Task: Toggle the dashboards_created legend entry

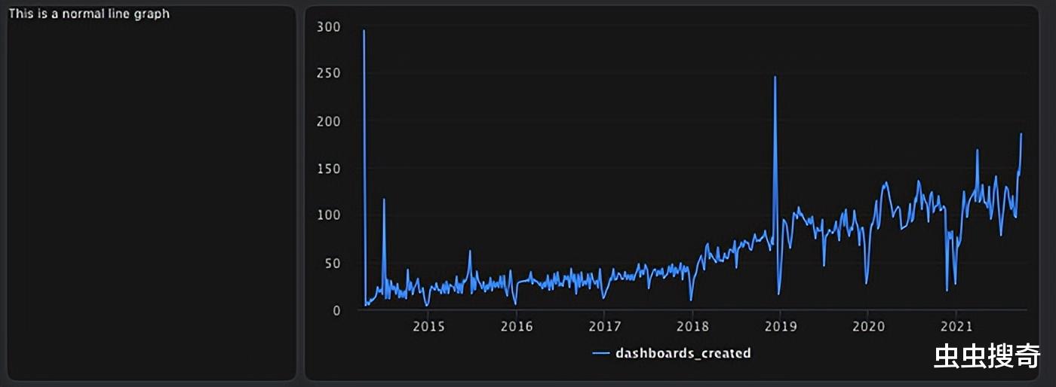Action: coord(672,353)
